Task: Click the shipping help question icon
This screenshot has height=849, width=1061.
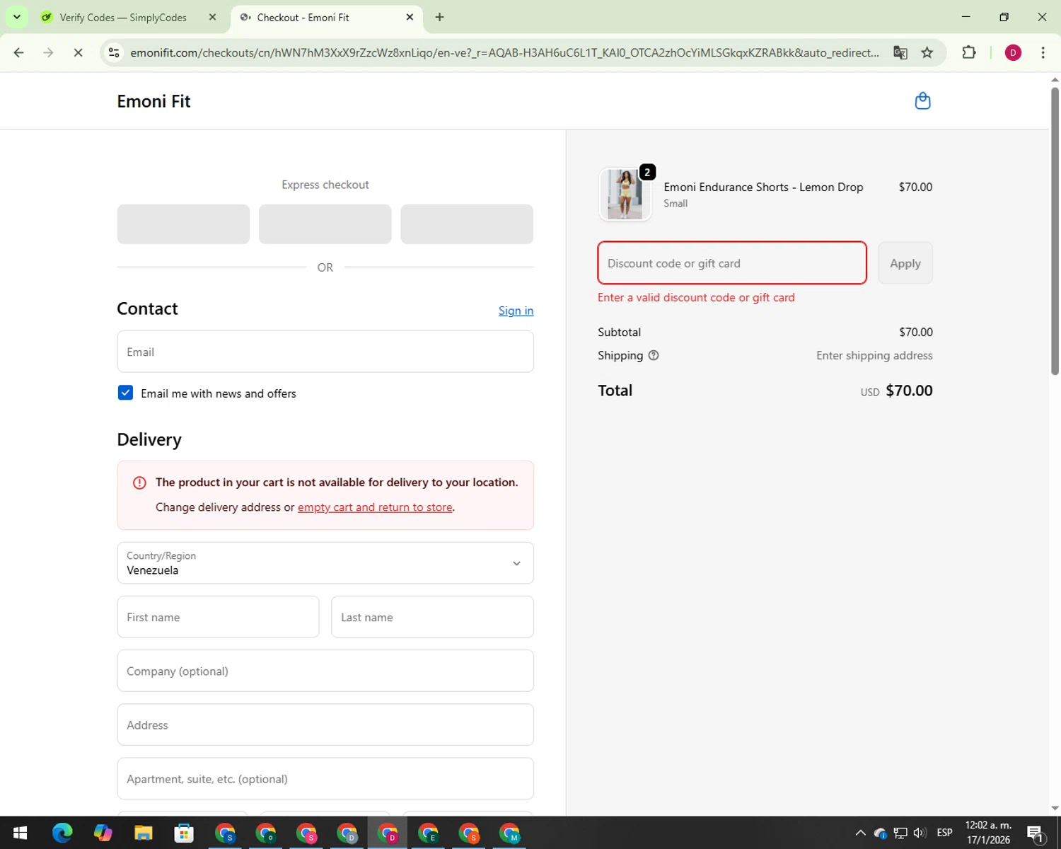Action: tap(654, 355)
